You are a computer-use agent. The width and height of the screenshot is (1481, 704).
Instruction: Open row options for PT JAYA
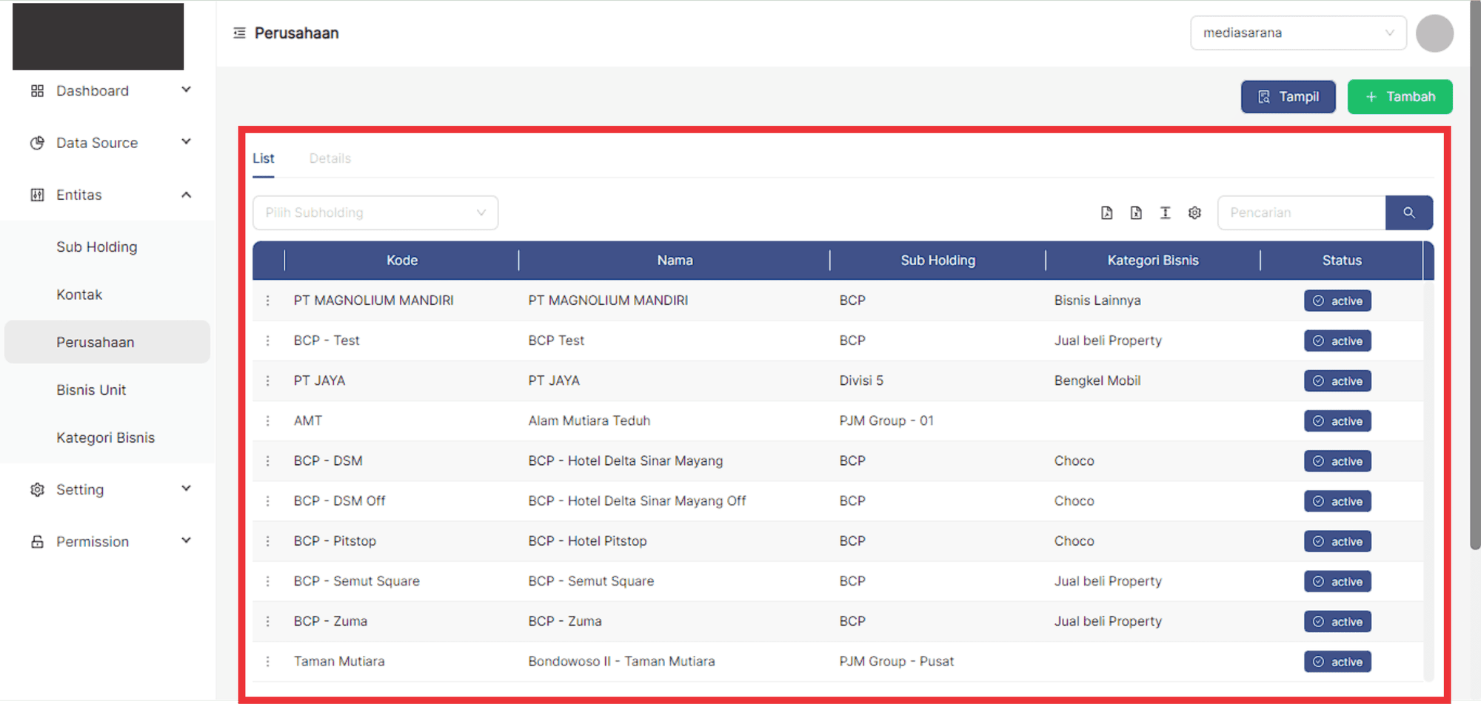268,381
